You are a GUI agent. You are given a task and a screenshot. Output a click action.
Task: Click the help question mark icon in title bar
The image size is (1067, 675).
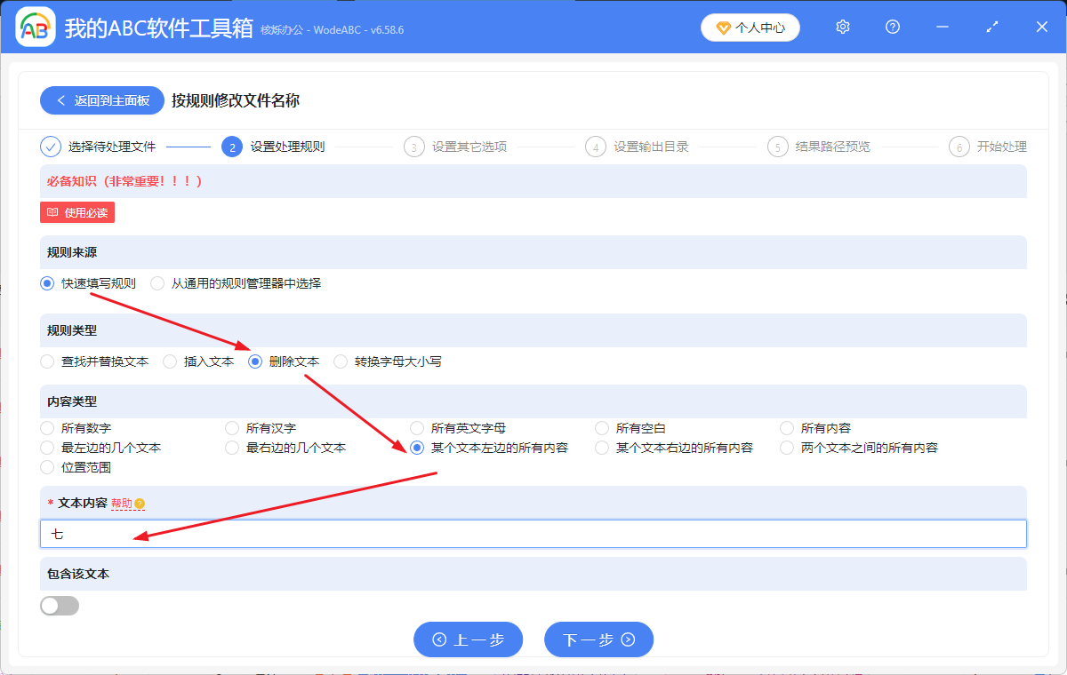[892, 27]
